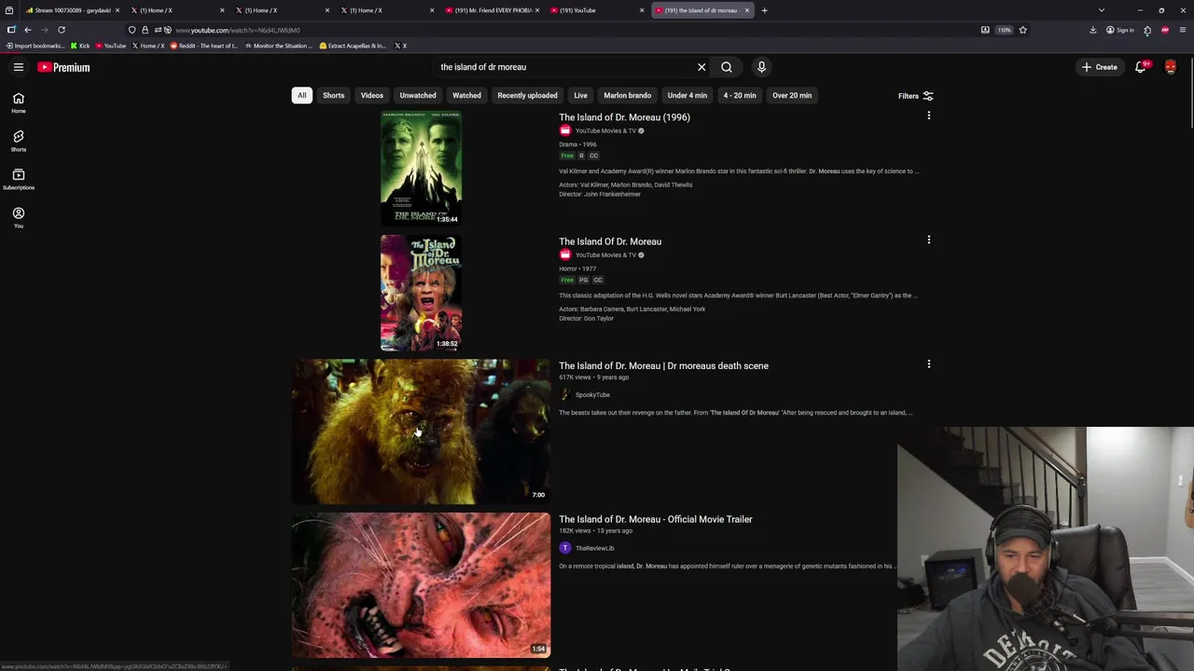Toggle the Under 4 min chip
1194x671 pixels.
(x=687, y=95)
